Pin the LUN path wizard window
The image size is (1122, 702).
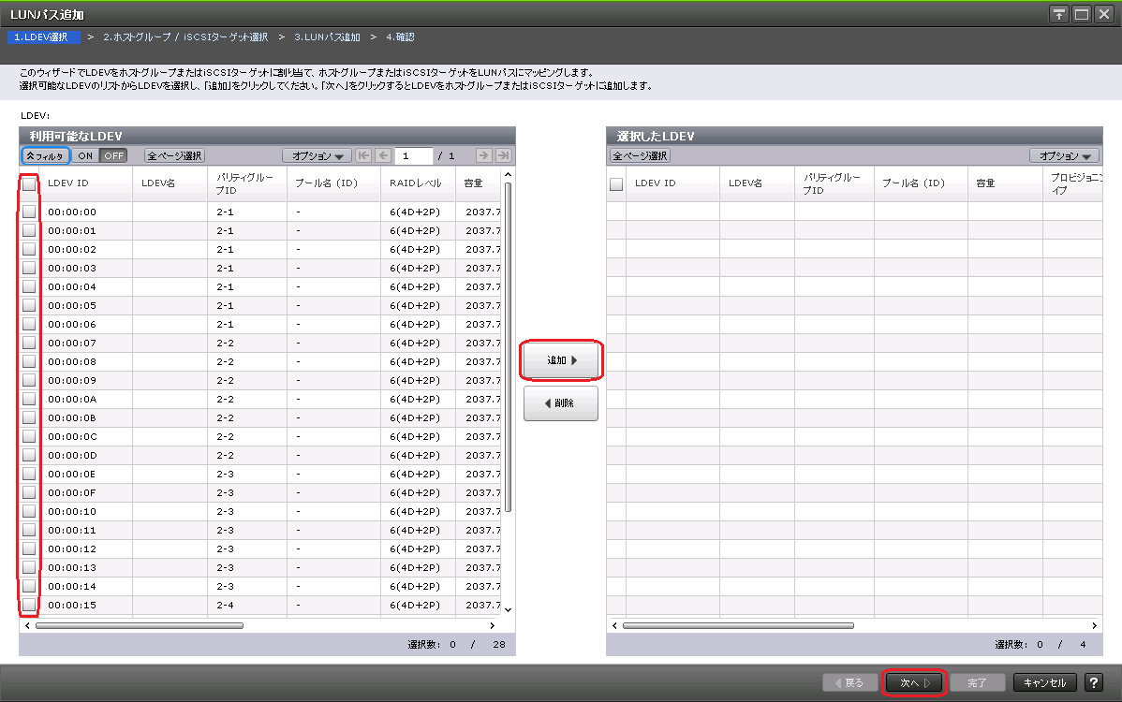(x=1059, y=14)
